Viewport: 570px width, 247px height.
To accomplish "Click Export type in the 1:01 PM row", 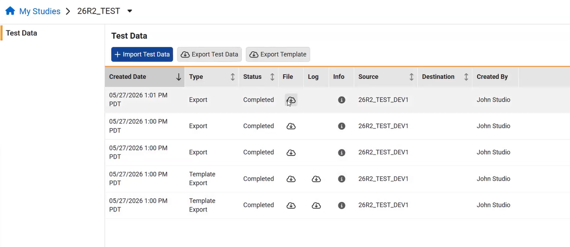I will coord(198,100).
